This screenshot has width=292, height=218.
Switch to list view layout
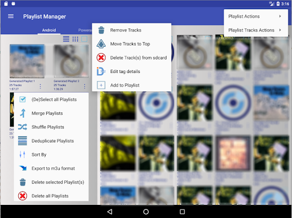coord(66,39)
